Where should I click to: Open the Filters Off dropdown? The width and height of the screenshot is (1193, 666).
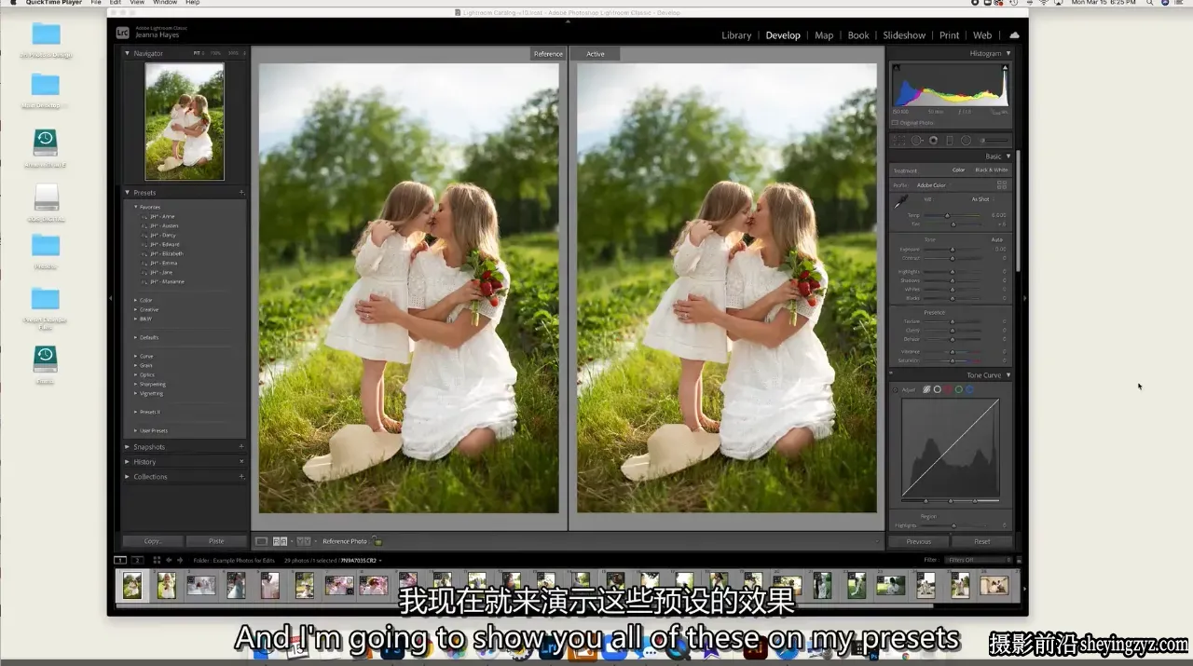pyautogui.click(x=979, y=560)
